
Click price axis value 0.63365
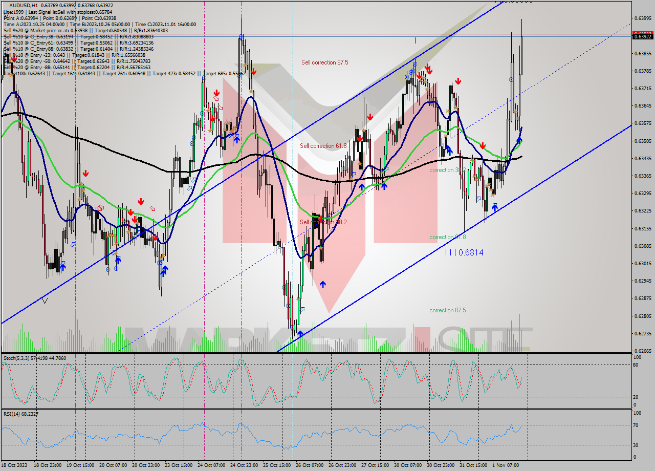coord(643,176)
